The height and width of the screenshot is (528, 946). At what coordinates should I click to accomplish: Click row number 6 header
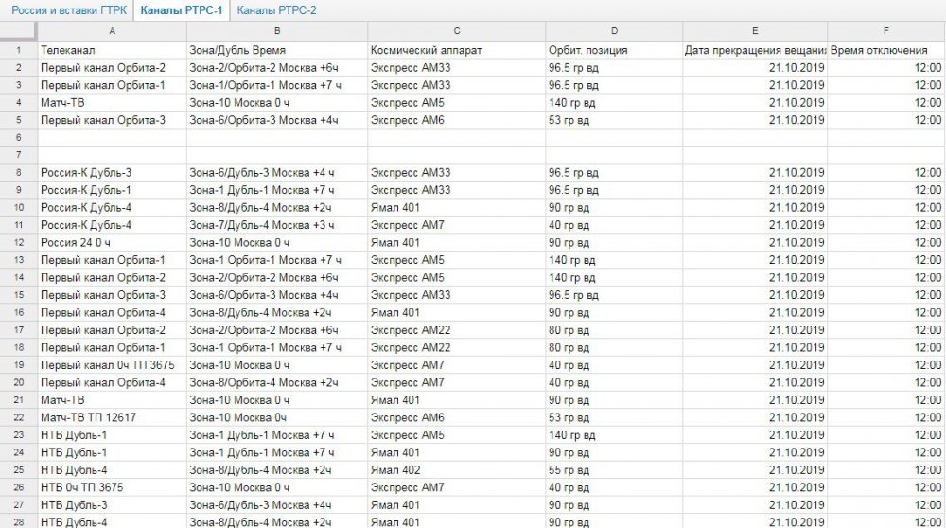[x=18, y=137]
